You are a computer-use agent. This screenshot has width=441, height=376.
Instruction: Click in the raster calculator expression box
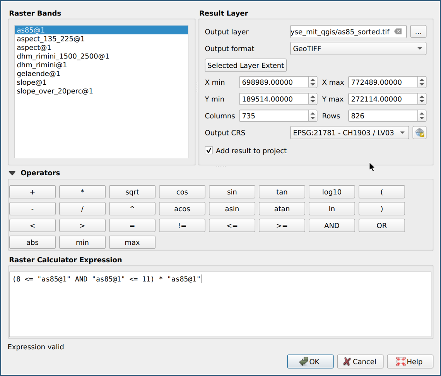click(x=220, y=306)
